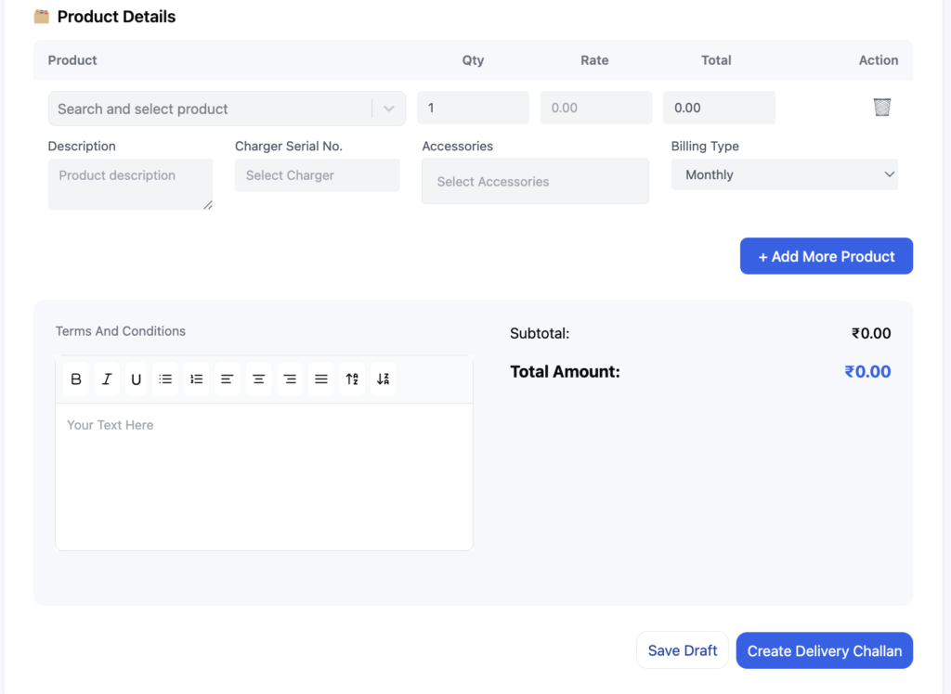Focus the Total input field
The height and width of the screenshot is (694, 951).
[720, 108]
